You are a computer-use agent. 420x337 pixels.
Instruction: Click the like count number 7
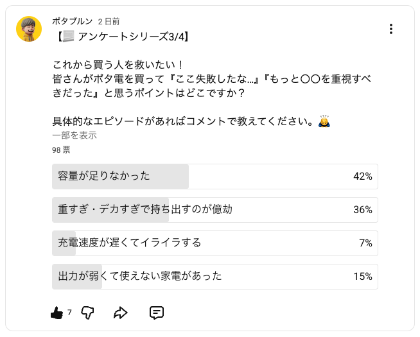tap(69, 313)
